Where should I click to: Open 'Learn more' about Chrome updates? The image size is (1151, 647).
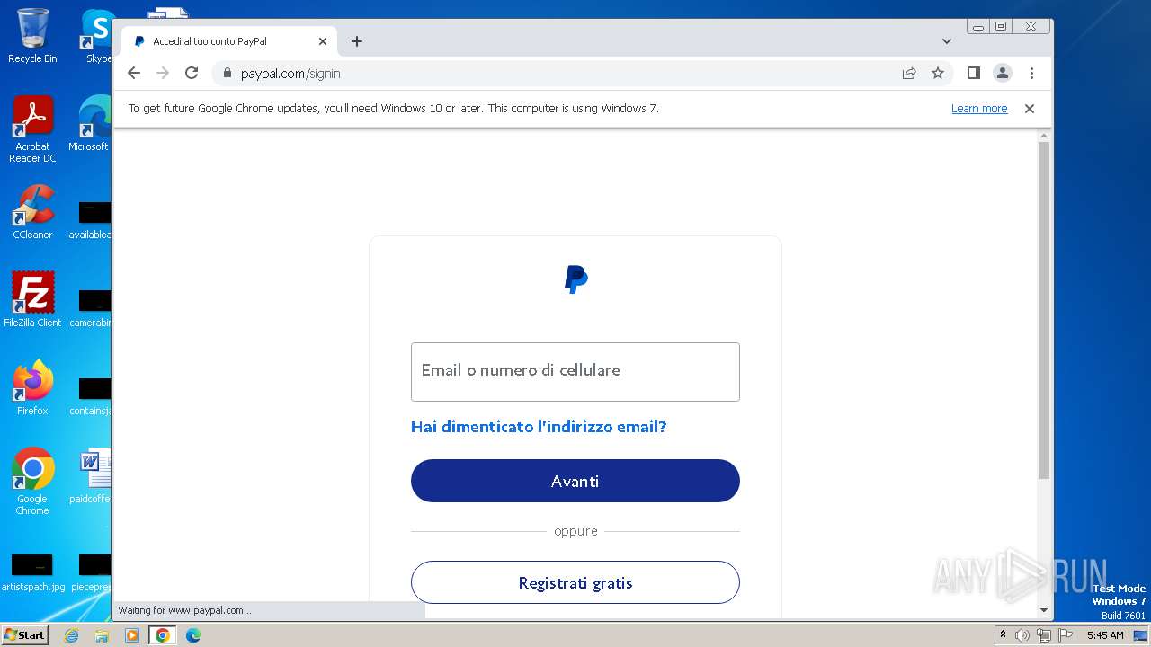pos(979,109)
